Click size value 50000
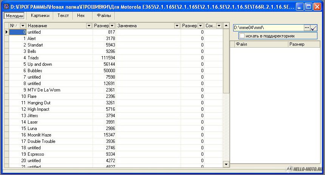The image size is (325, 175). [109, 71]
